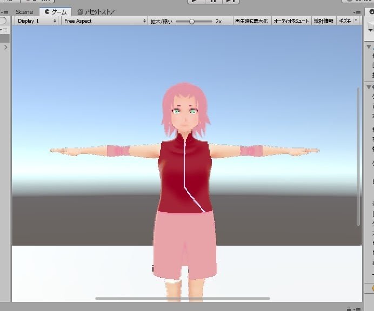
Task: Click the Step frame button
Action: tap(231, 2)
